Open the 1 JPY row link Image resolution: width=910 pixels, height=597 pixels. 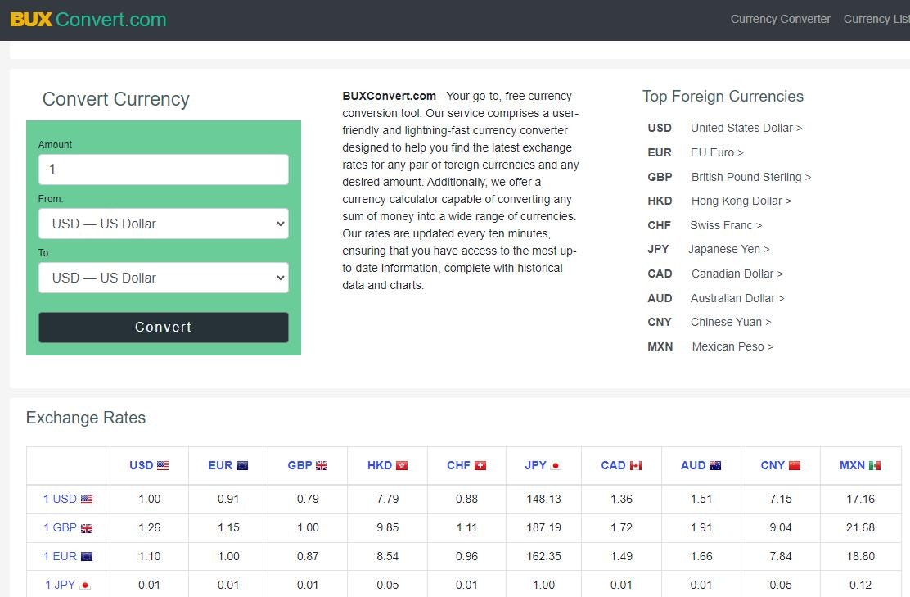click(x=61, y=585)
